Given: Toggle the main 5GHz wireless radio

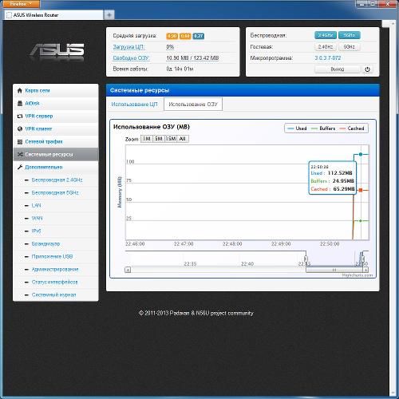Looking at the screenshot, I should point(350,35).
